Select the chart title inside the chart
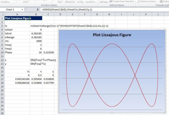 [112, 35]
